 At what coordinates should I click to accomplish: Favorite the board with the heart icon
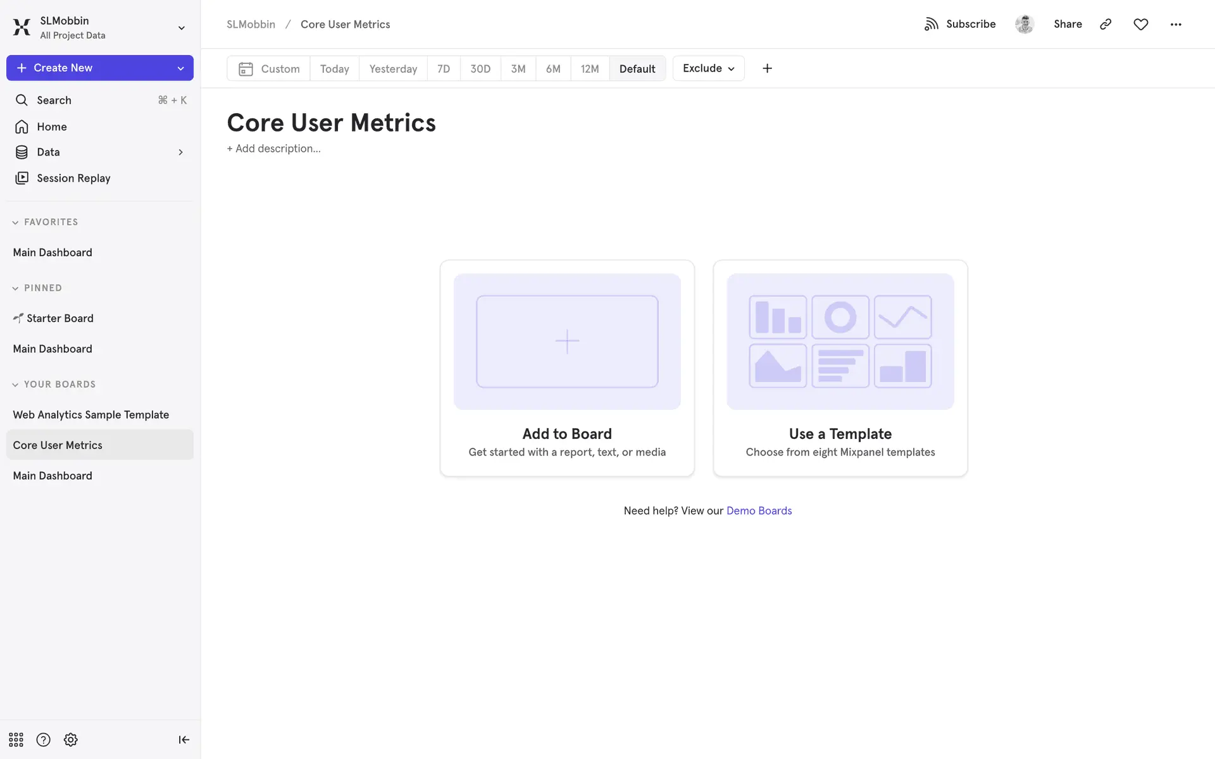(1140, 24)
